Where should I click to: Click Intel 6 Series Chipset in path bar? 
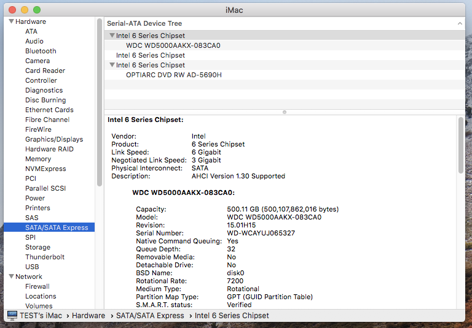point(232,315)
